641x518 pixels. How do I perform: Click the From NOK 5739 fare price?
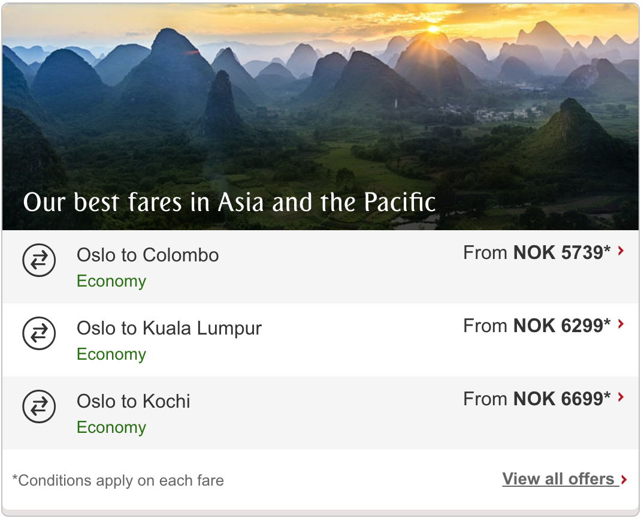pos(537,252)
